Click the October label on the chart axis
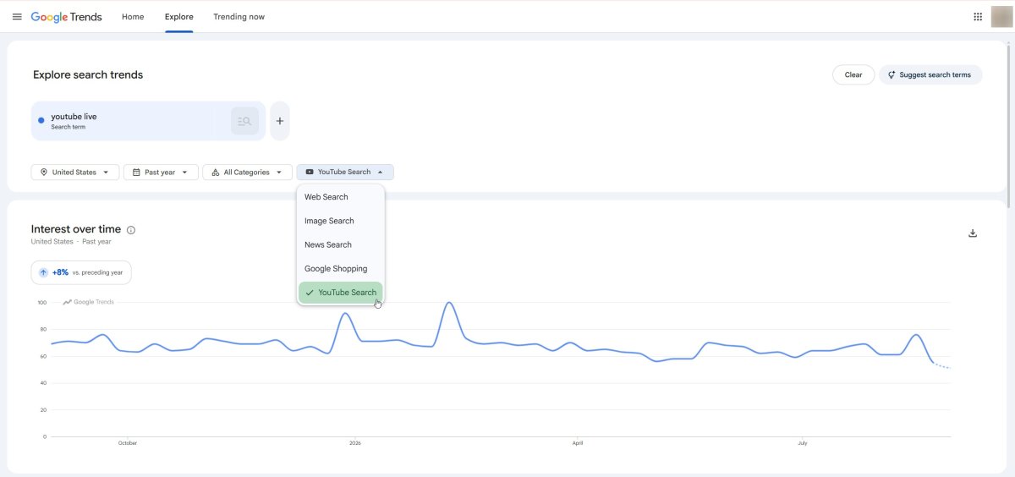This screenshot has height=477, width=1015. pos(128,443)
